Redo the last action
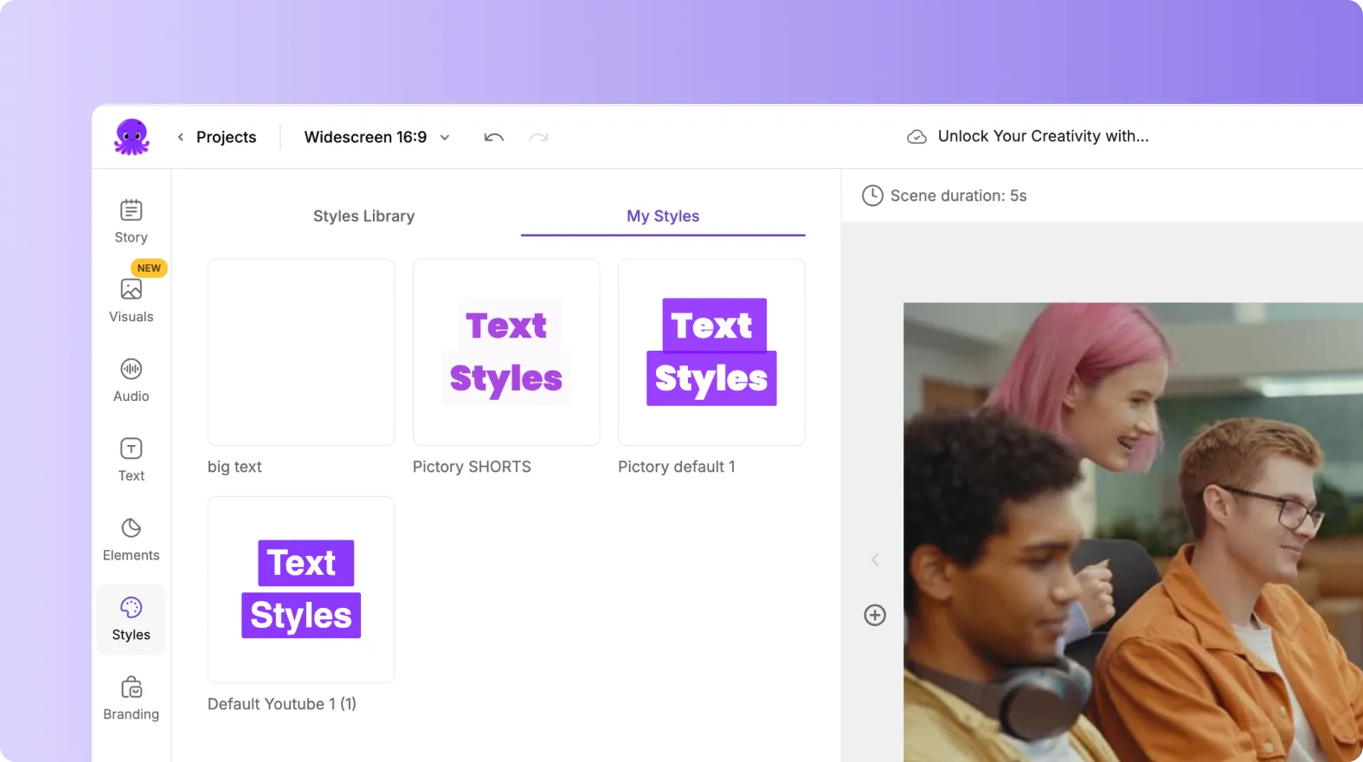1363x762 pixels. pyautogui.click(x=538, y=137)
